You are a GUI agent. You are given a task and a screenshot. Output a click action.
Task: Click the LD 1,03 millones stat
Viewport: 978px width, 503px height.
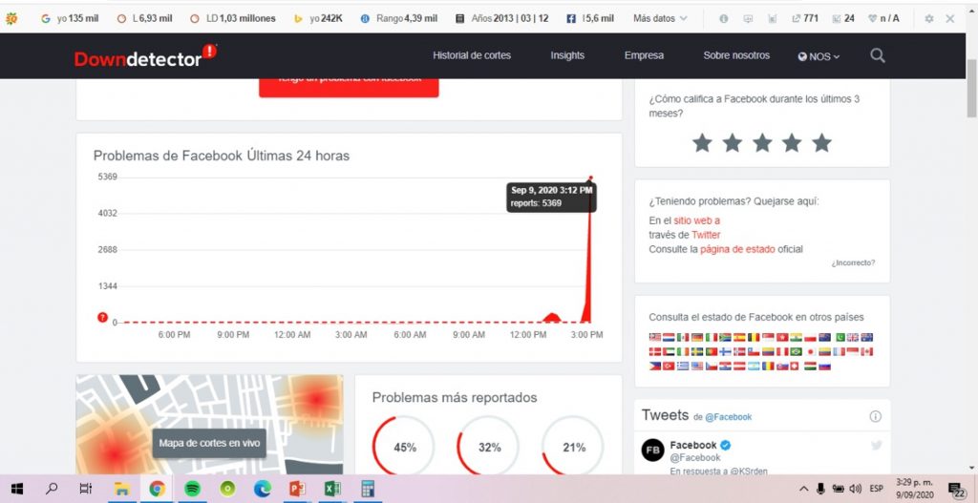point(233,19)
